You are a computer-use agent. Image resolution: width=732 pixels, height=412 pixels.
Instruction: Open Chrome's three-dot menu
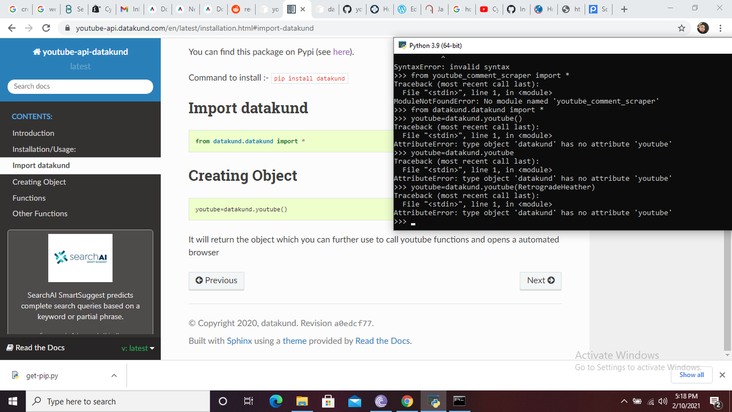(720, 28)
